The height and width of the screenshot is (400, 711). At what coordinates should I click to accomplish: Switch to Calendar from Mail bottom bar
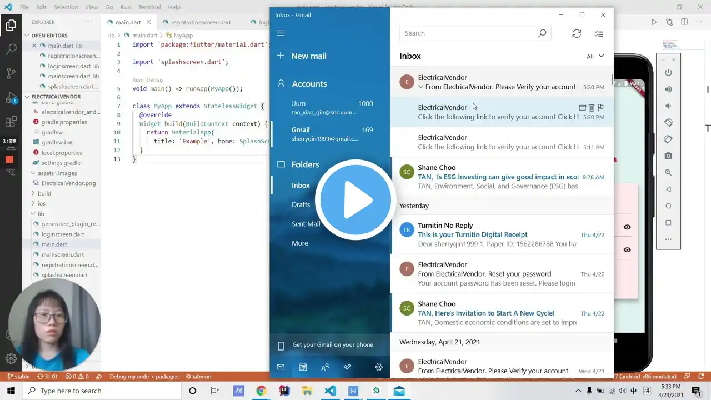coord(303,367)
